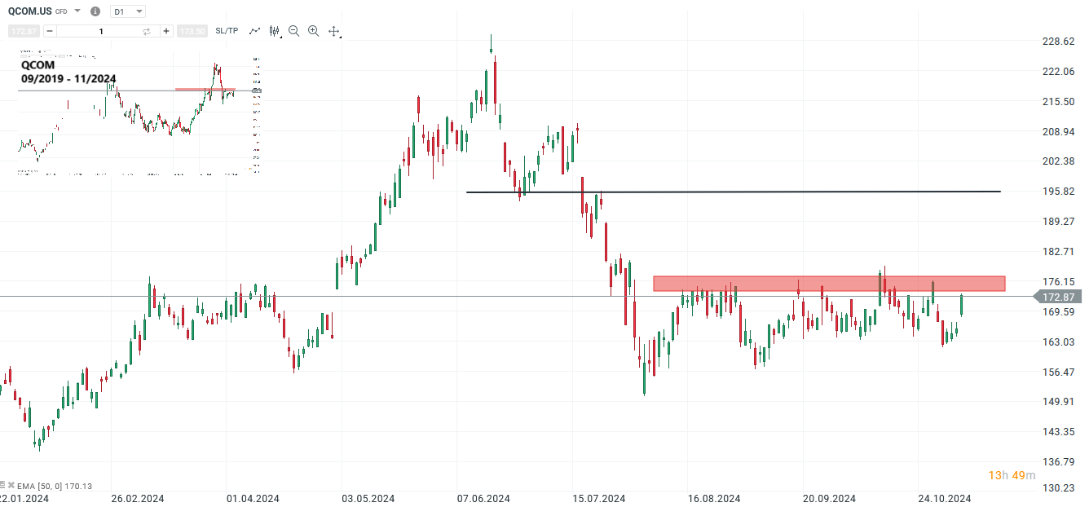
Task: Zoom out the chart using the magnifier icon
Action: click(x=293, y=31)
